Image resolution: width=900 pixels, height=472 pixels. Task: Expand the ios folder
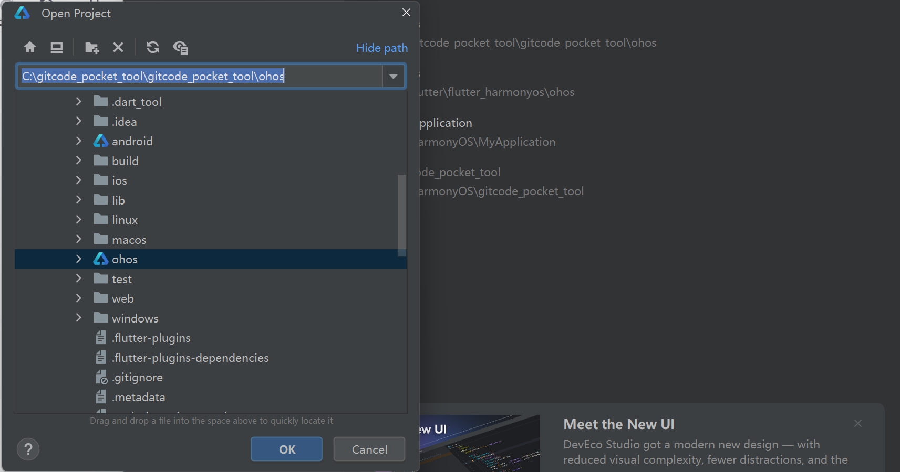click(79, 180)
